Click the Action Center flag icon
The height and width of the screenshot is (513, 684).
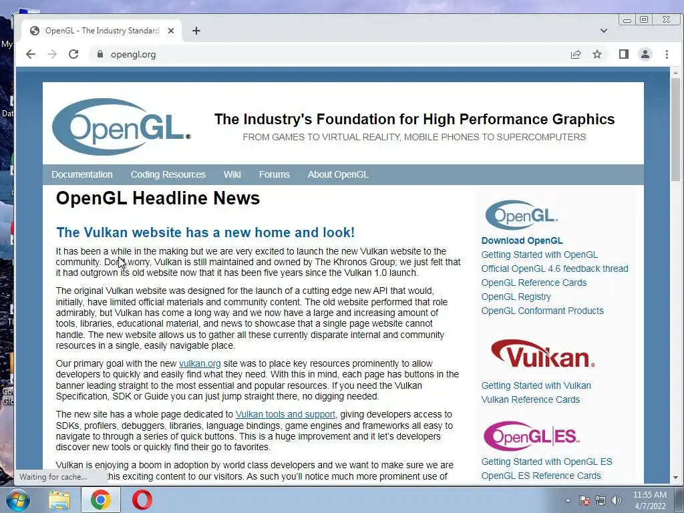click(x=584, y=500)
